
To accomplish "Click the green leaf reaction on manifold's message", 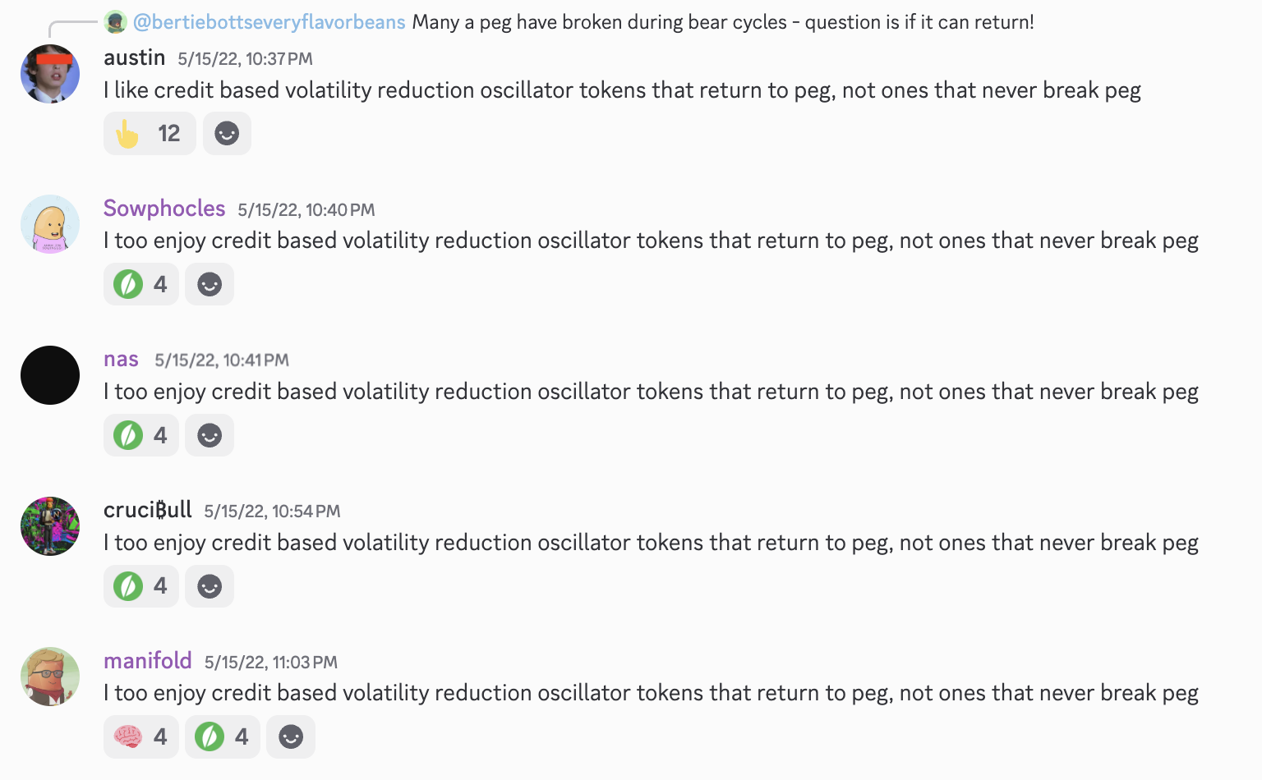I will coord(222,736).
